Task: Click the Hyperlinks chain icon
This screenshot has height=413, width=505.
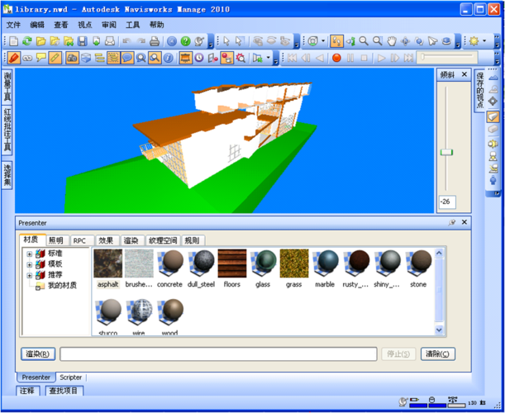Action: point(28,58)
